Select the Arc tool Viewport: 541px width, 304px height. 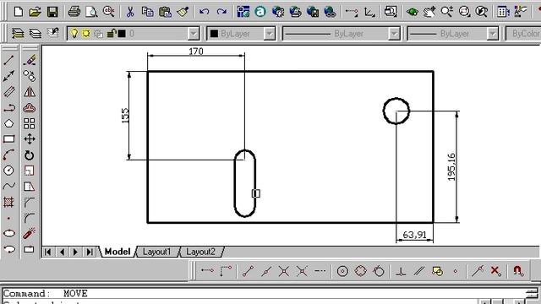9,155
